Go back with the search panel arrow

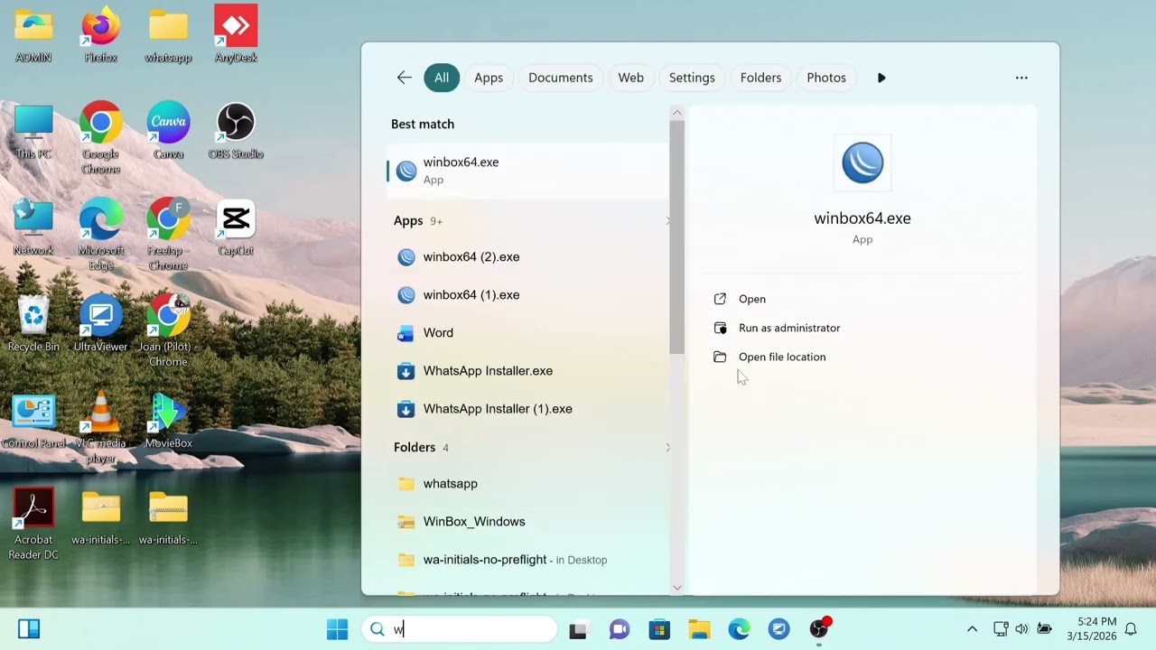click(x=405, y=78)
